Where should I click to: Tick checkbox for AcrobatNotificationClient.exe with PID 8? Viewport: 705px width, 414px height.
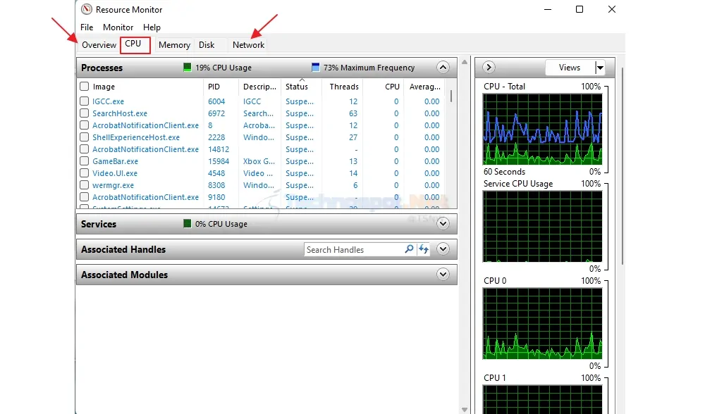click(84, 125)
